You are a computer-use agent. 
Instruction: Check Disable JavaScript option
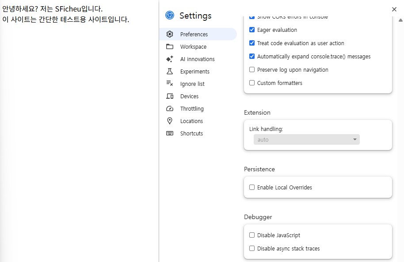tap(252, 235)
